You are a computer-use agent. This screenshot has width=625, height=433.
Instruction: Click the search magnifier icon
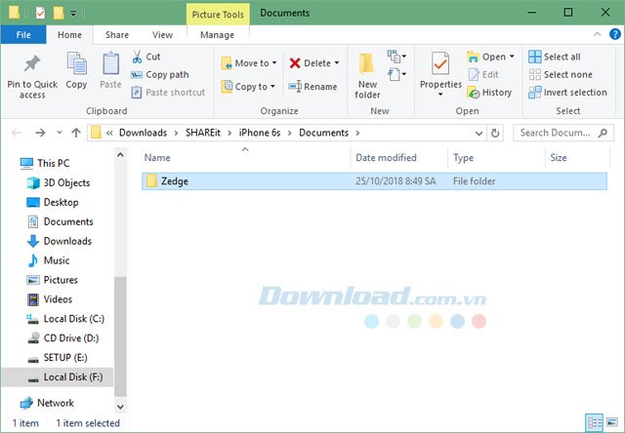pyautogui.click(x=603, y=133)
